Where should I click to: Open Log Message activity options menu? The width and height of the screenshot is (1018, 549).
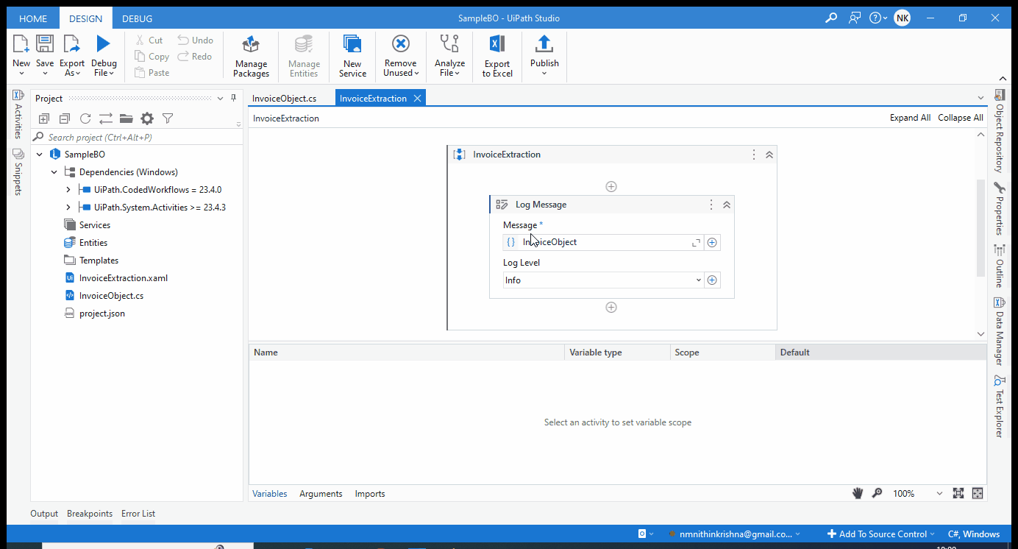[x=711, y=205]
